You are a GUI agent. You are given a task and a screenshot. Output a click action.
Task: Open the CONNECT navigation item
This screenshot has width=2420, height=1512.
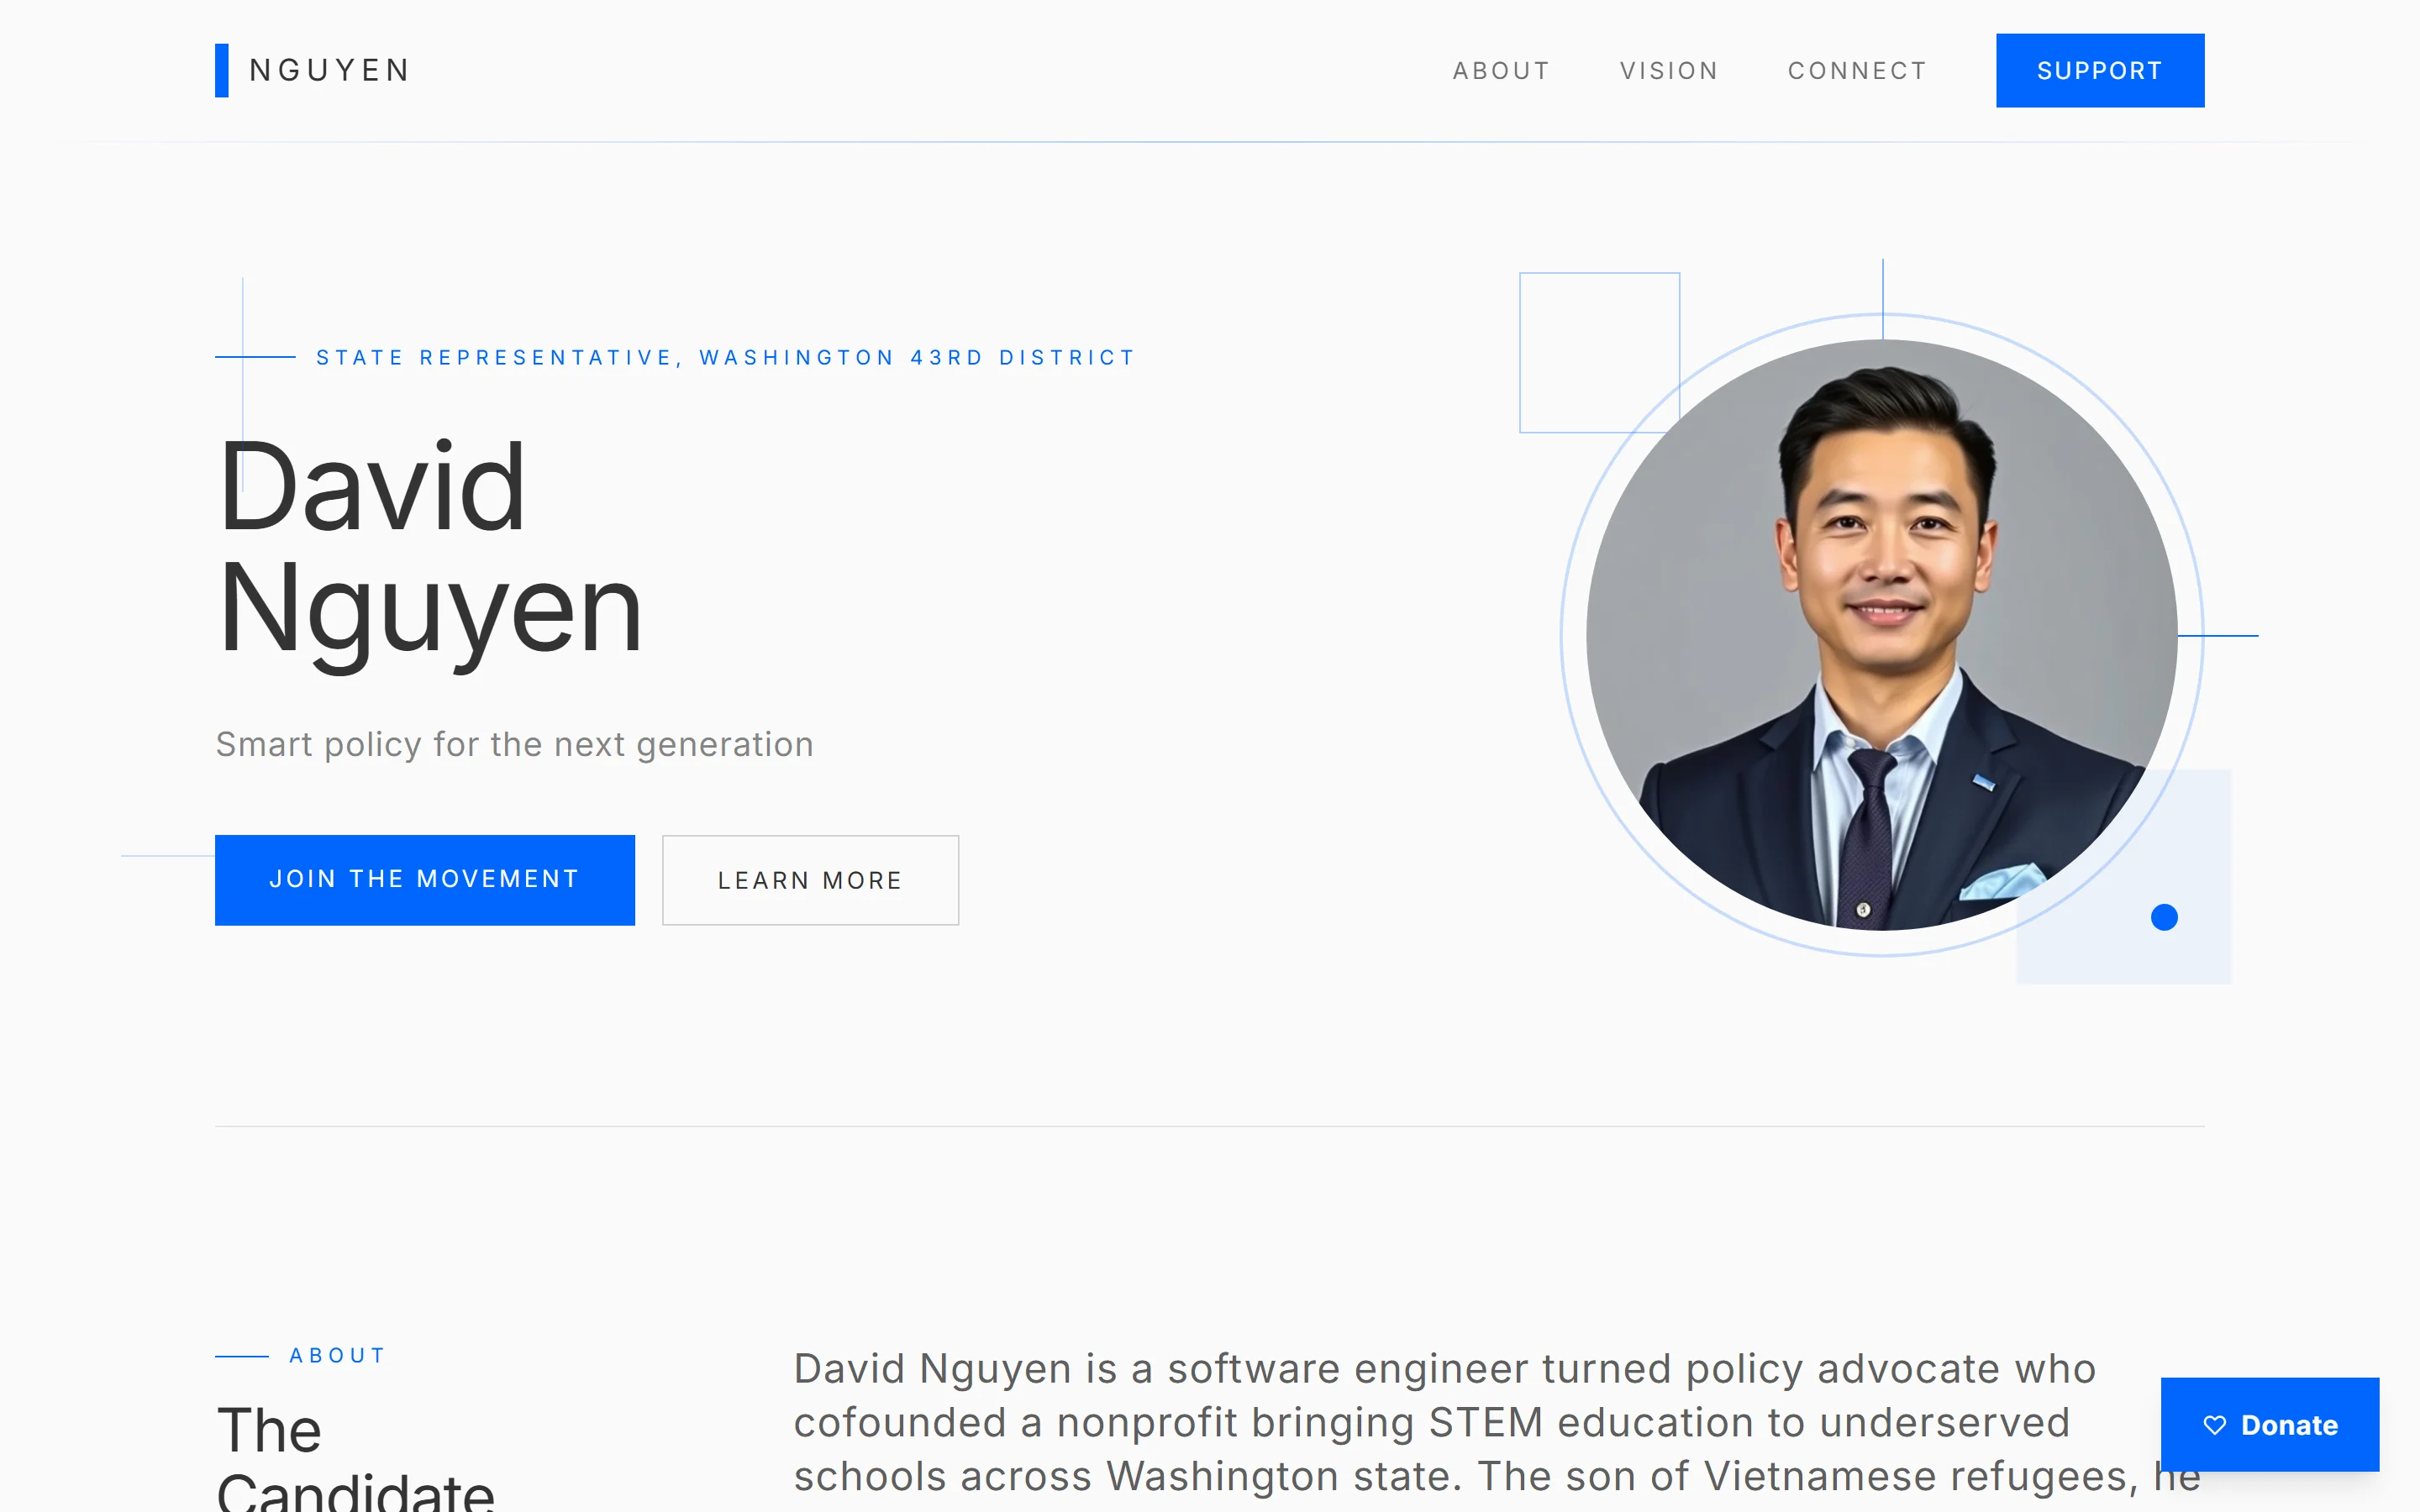pos(1856,70)
